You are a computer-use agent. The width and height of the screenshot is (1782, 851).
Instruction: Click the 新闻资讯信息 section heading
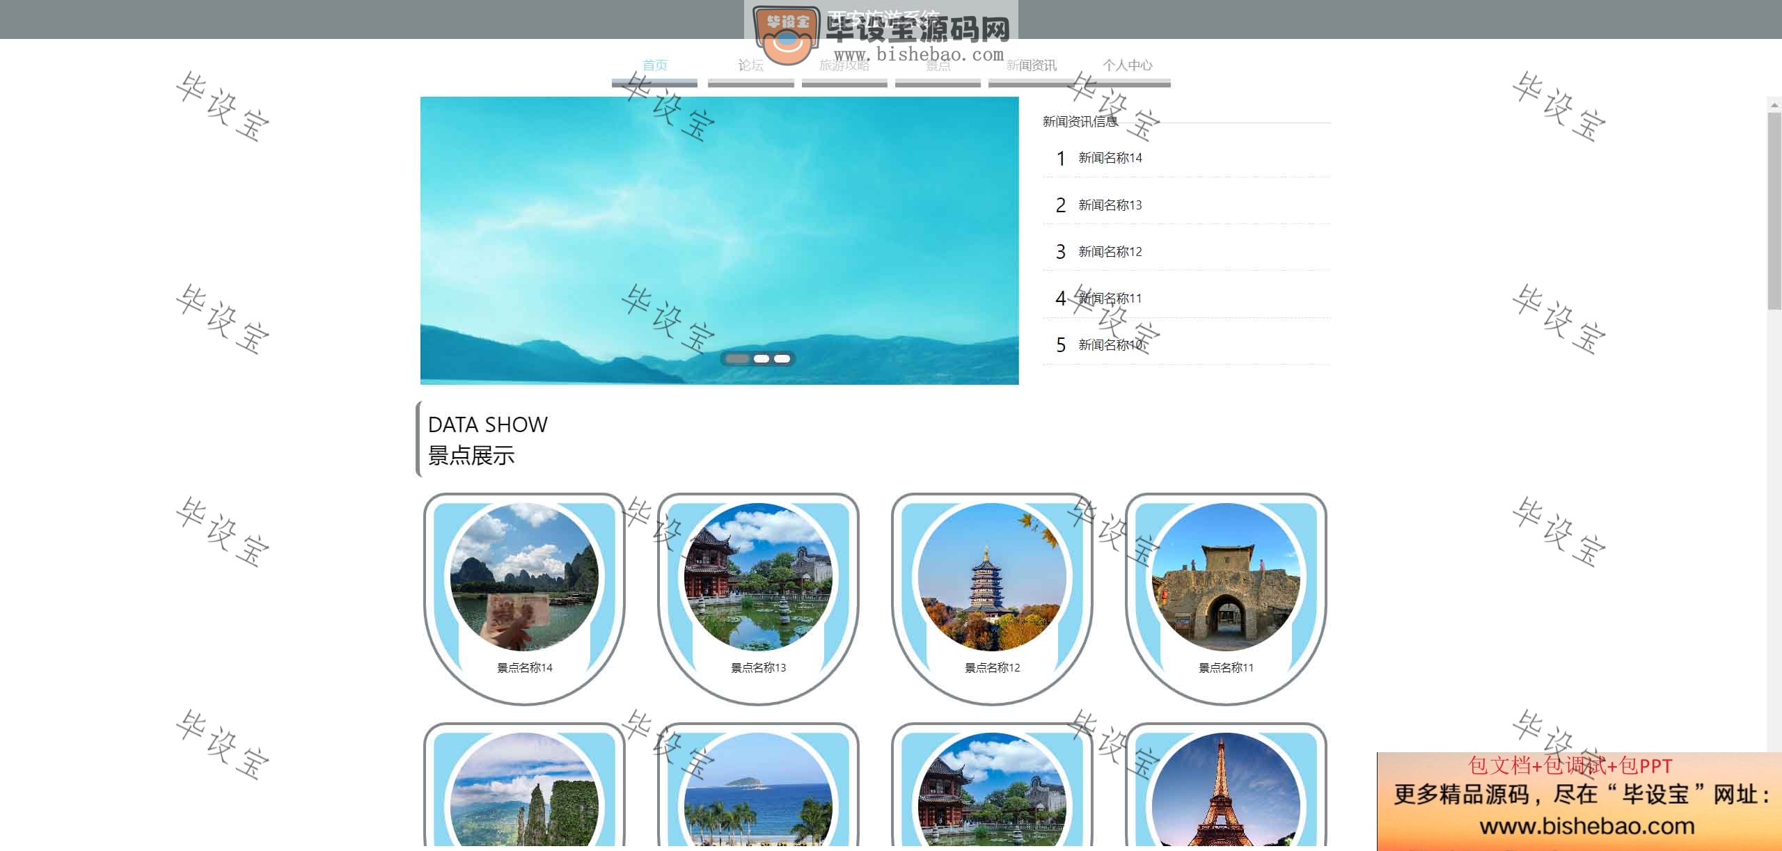[1080, 122]
